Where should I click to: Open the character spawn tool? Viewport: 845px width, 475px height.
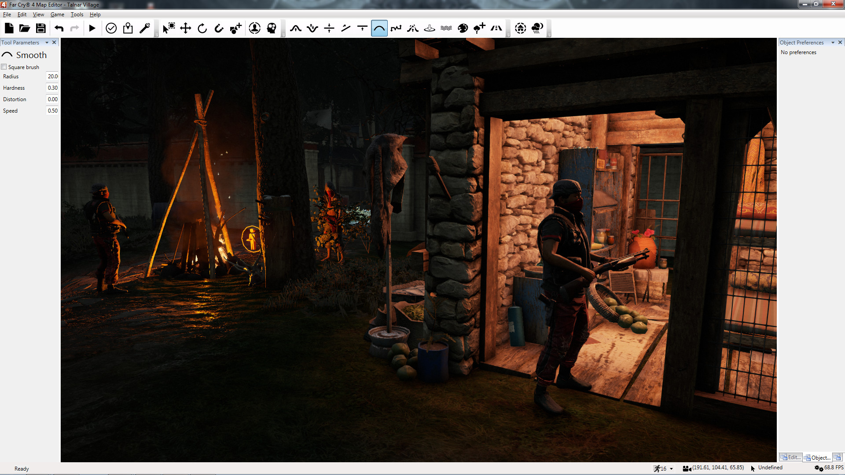pos(255,28)
